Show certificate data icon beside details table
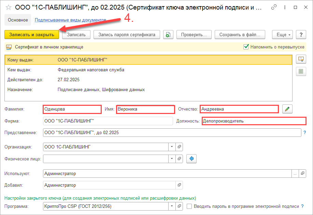The width and height of the screenshot is (313, 215). point(301,59)
